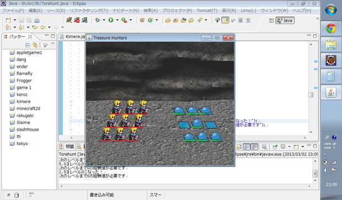The image size is (342, 200).
Task: Open Search dropdown arrow in toolbar
Action: pyautogui.click(x=206, y=20)
